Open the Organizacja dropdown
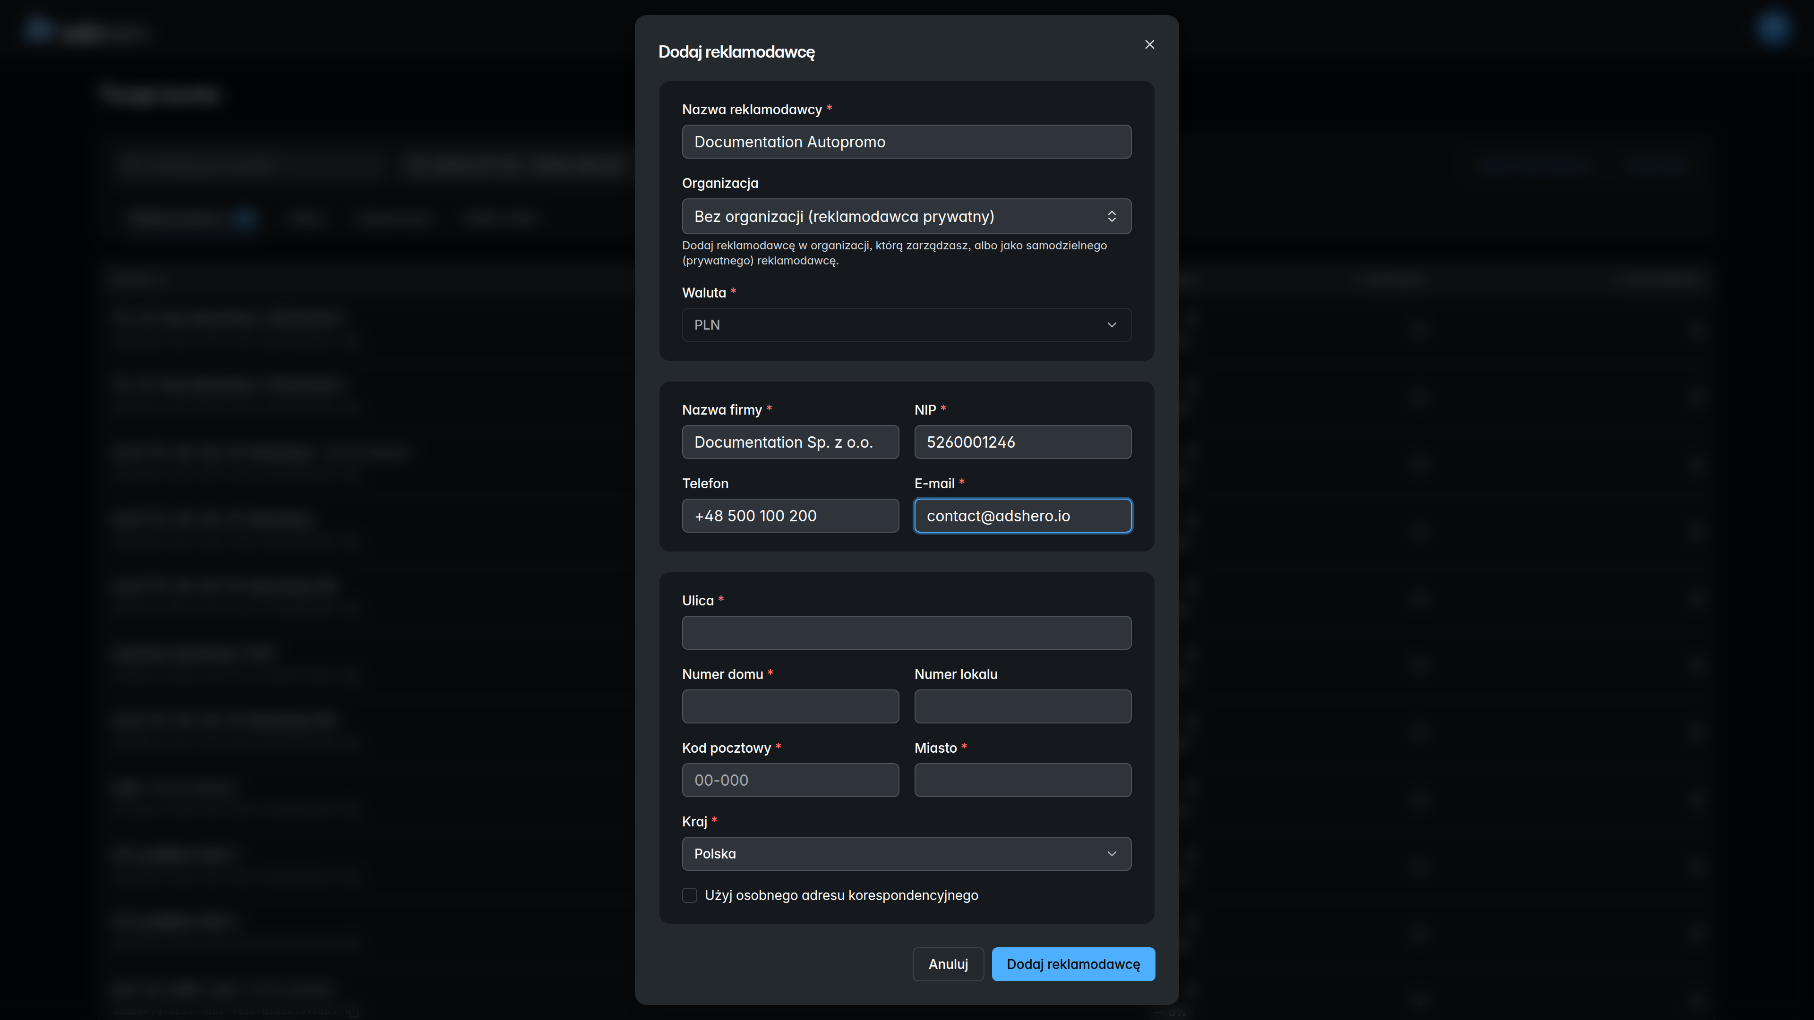1814x1020 pixels. [x=907, y=216]
